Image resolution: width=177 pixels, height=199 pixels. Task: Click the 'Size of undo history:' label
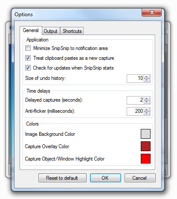[x=45, y=78]
